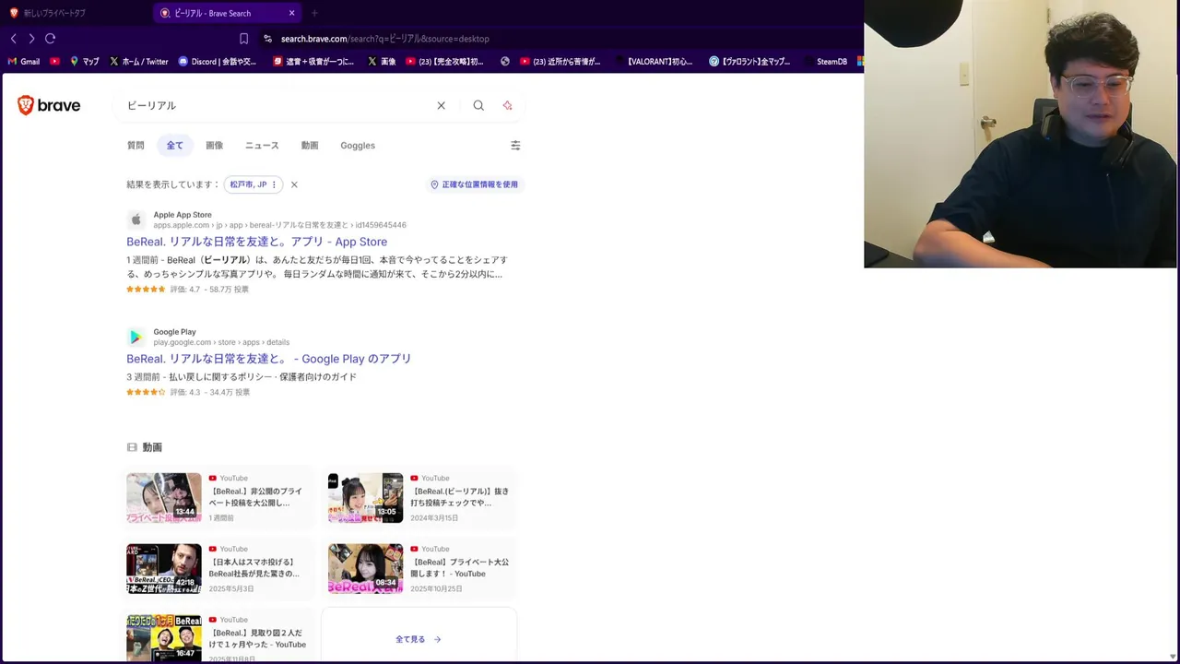Open 見取り図２人だけで１ヶ月やった video title
The image size is (1180, 664).
(x=257, y=639)
